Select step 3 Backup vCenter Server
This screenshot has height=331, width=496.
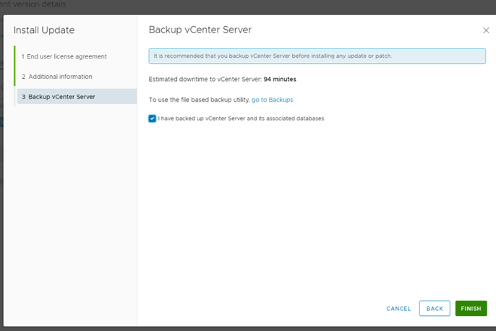click(77, 96)
